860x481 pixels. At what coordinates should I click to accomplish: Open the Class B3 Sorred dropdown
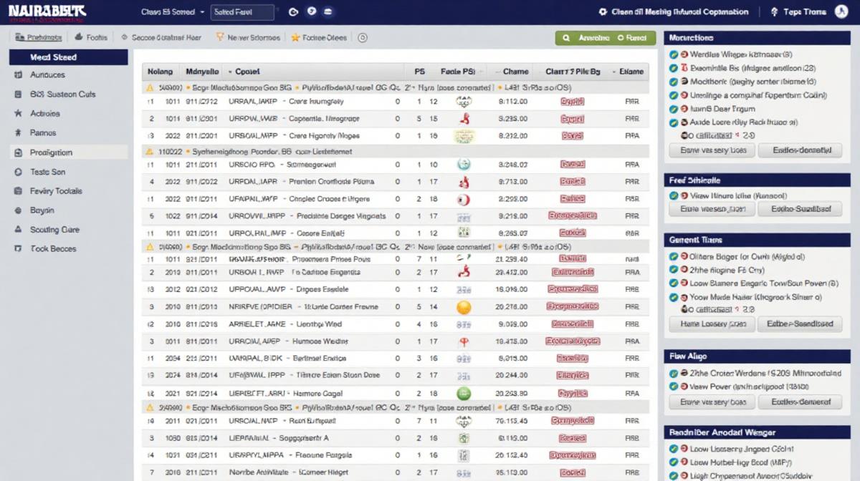[x=173, y=12]
